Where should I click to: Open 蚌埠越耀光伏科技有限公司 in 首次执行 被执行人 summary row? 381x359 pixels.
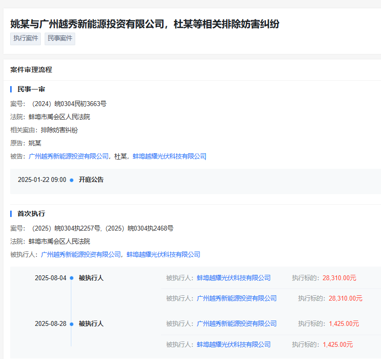[x=164, y=254]
